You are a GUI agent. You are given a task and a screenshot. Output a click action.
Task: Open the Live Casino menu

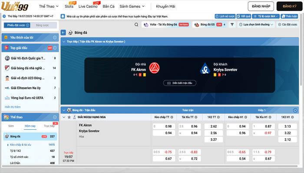[88, 6]
